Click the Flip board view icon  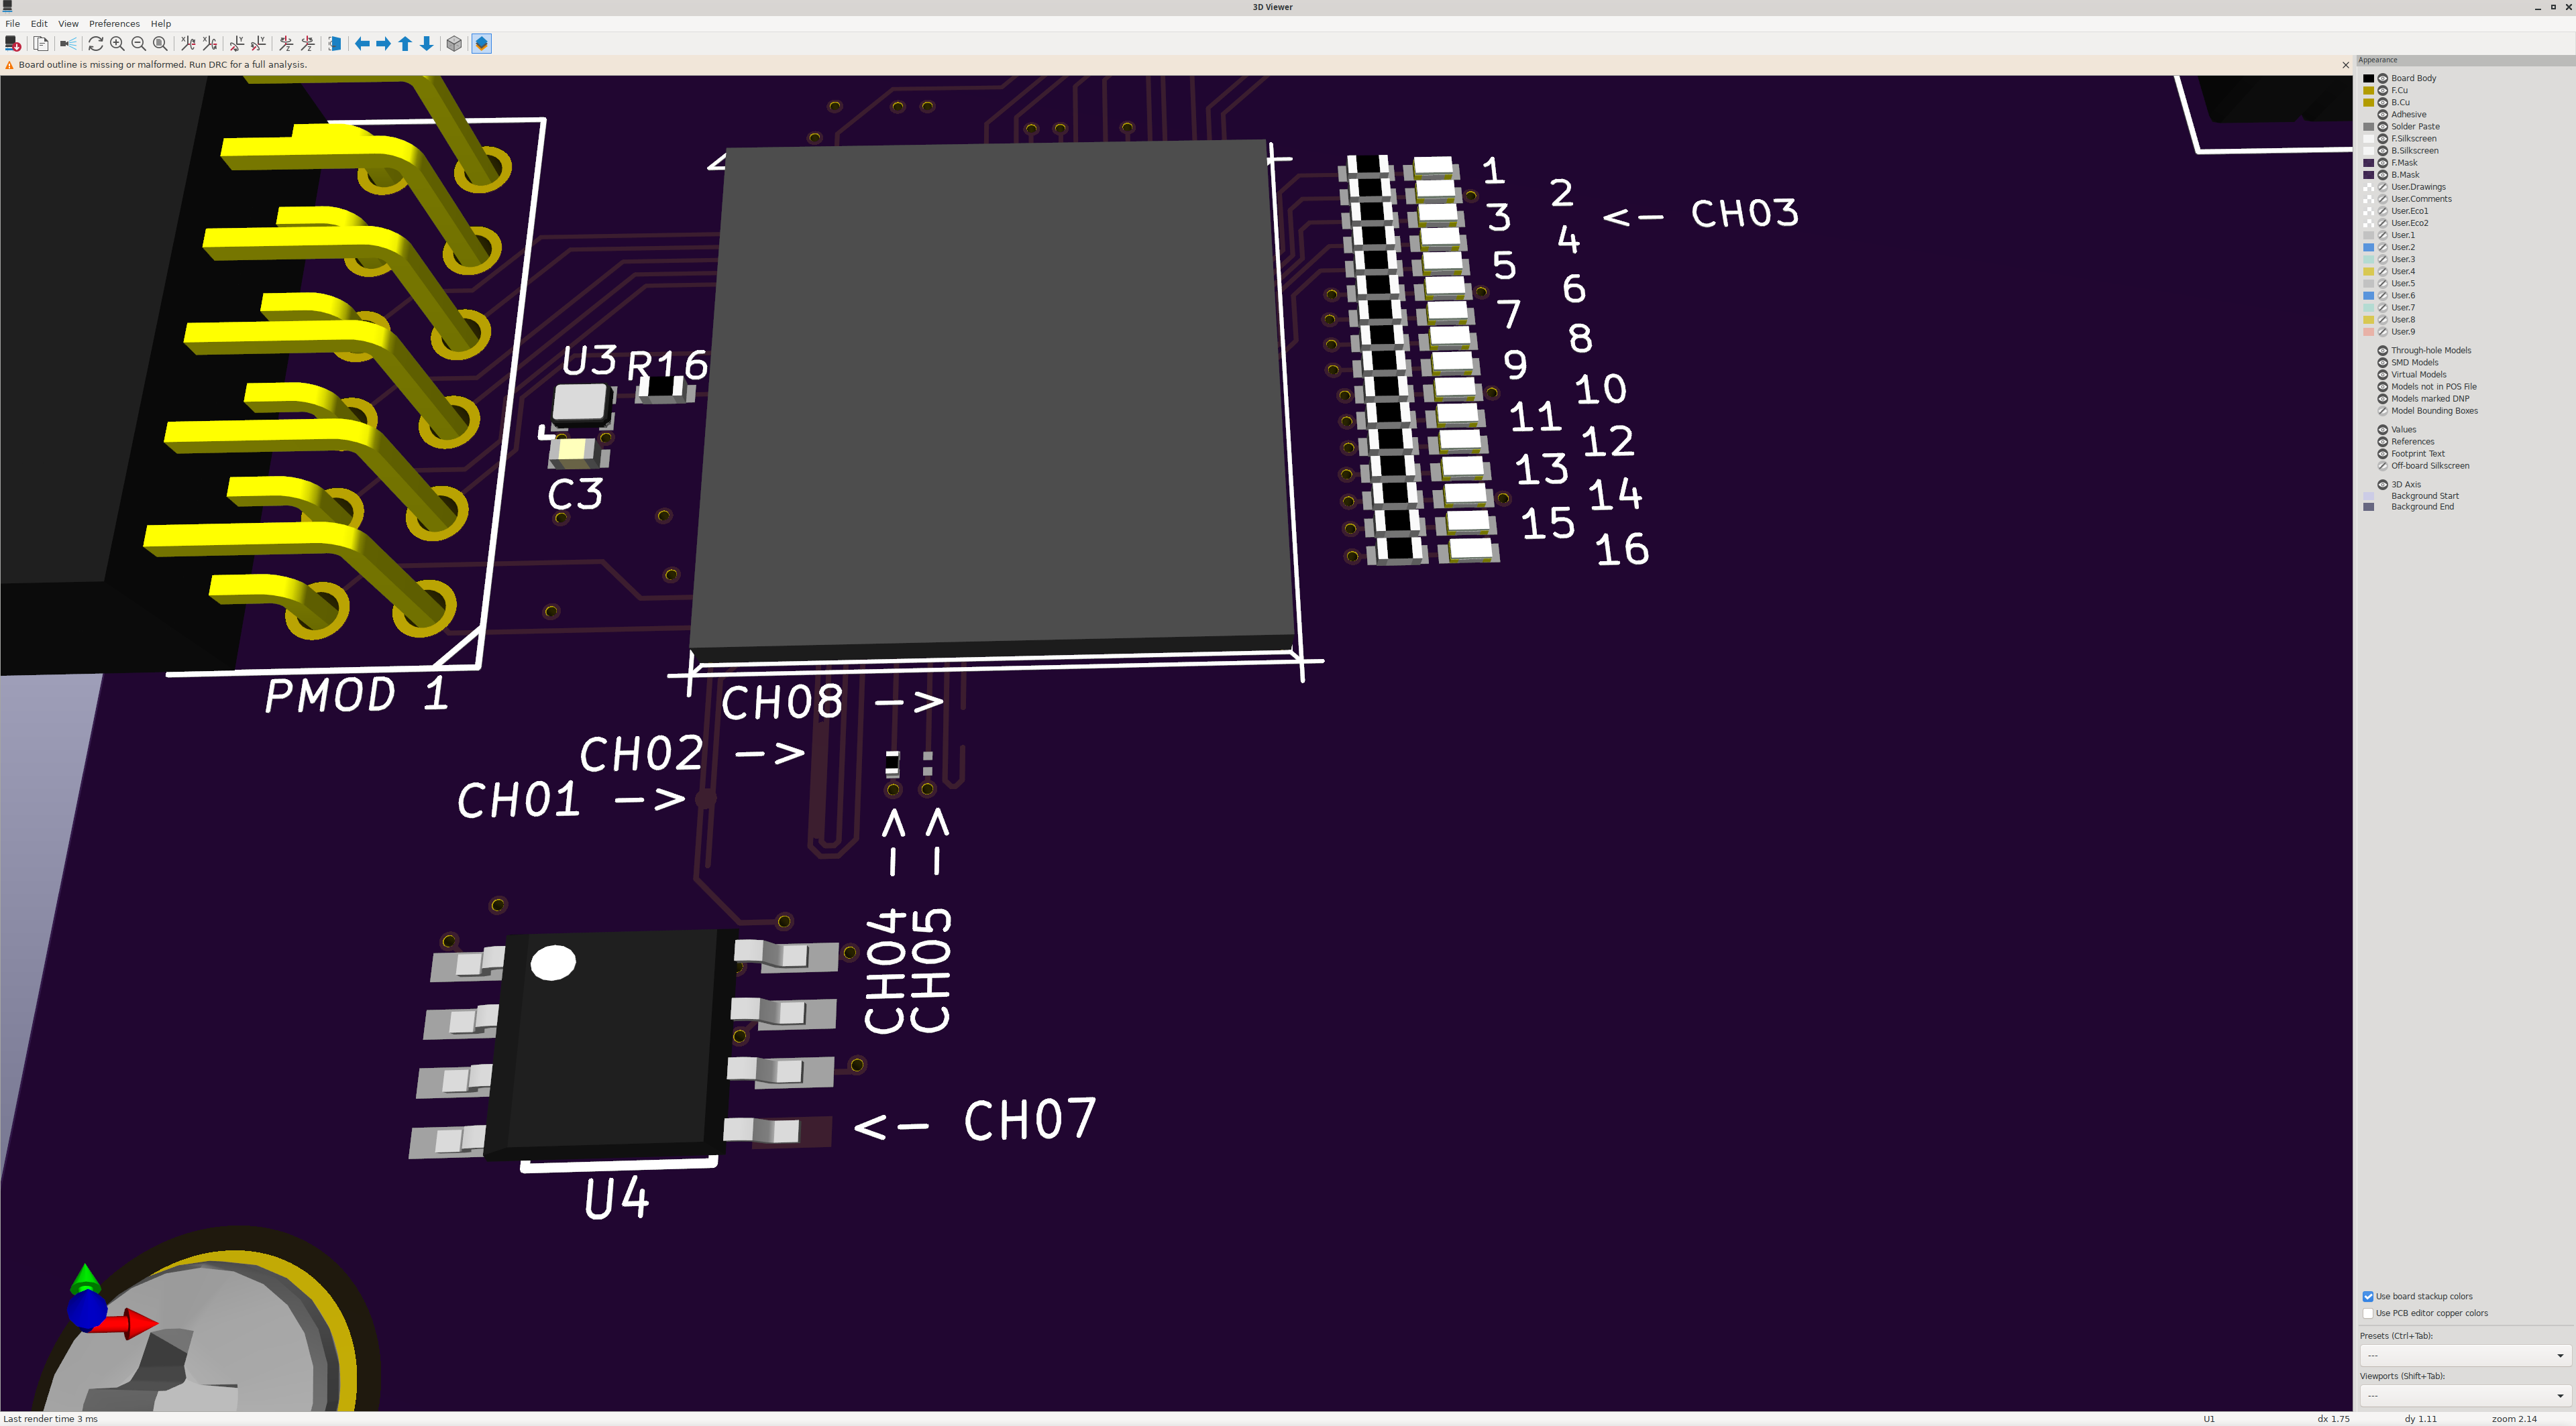(335, 44)
